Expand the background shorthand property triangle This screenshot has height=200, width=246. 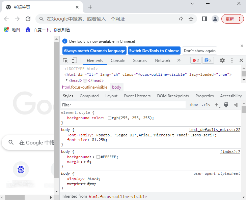click(x=94, y=157)
